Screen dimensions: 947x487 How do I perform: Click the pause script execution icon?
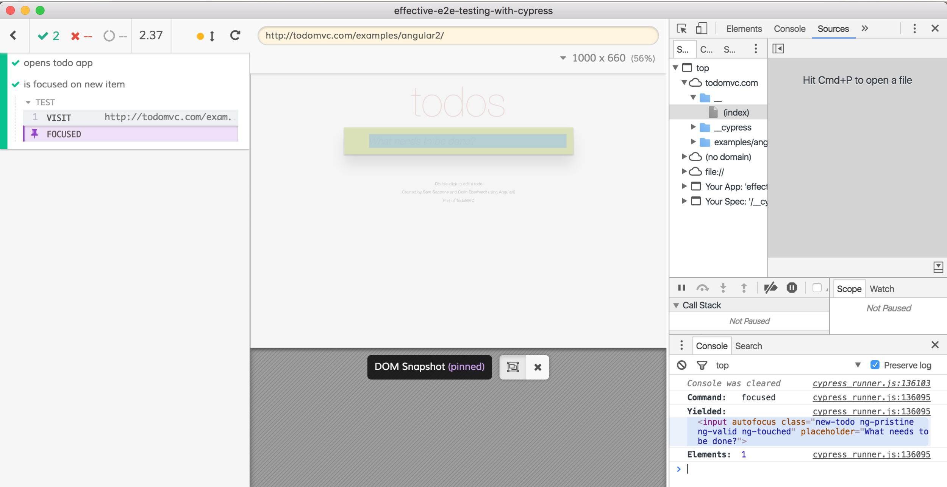tap(681, 288)
